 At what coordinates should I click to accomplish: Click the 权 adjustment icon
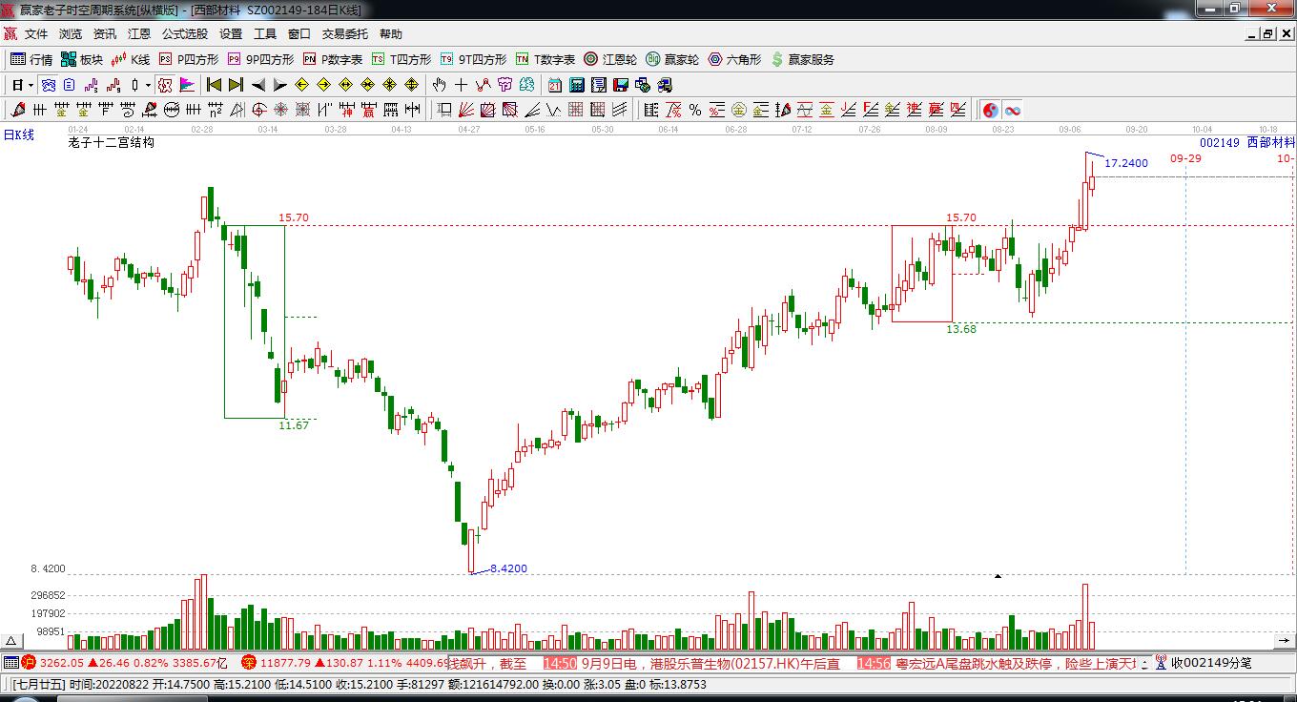pos(165,85)
